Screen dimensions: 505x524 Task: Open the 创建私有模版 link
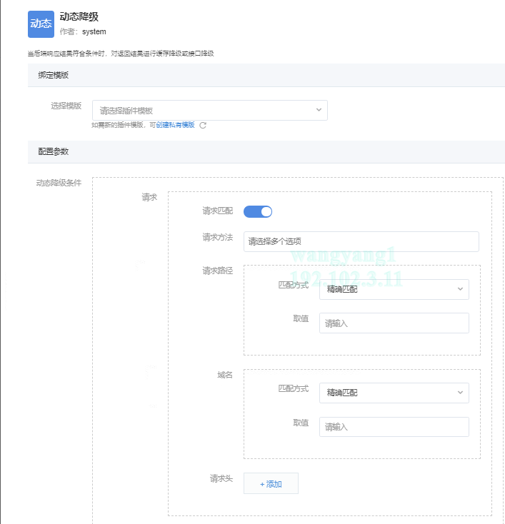(x=175, y=125)
